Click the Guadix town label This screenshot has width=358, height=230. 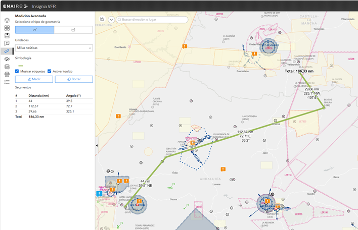tap(311, 194)
